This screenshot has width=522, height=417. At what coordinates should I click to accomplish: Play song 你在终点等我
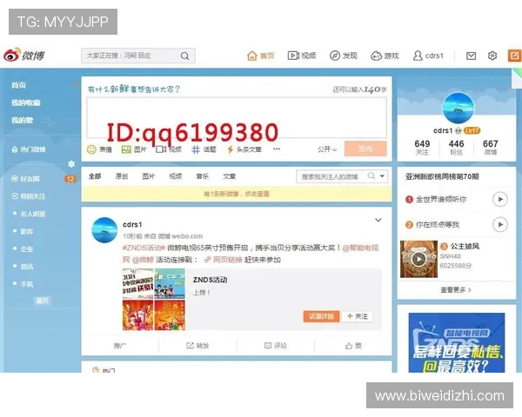tap(499, 224)
